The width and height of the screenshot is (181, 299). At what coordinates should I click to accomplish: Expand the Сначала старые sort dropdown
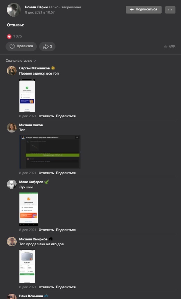point(21,61)
